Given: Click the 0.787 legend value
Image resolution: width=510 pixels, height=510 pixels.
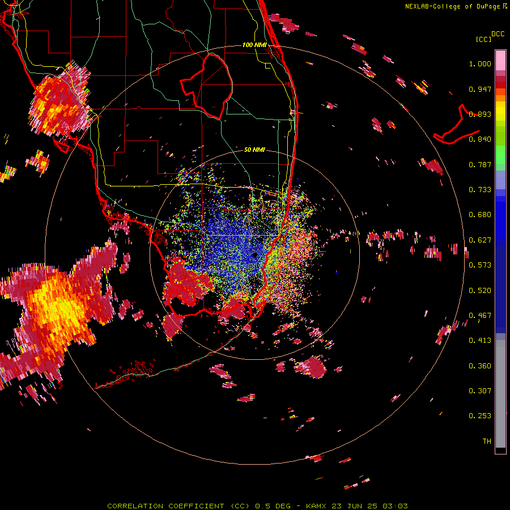Looking at the screenshot, I should pyautogui.click(x=480, y=164).
